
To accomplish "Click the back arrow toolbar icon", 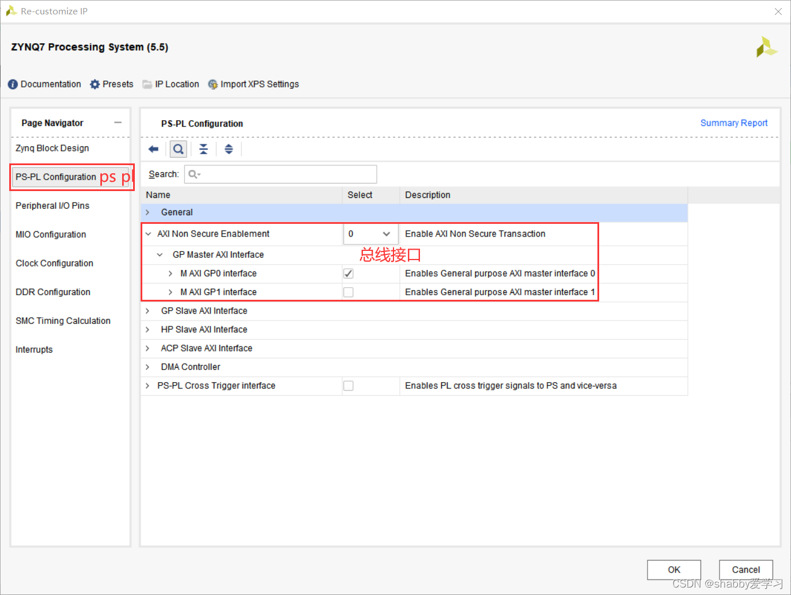I will pyautogui.click(x=153, y=149).
